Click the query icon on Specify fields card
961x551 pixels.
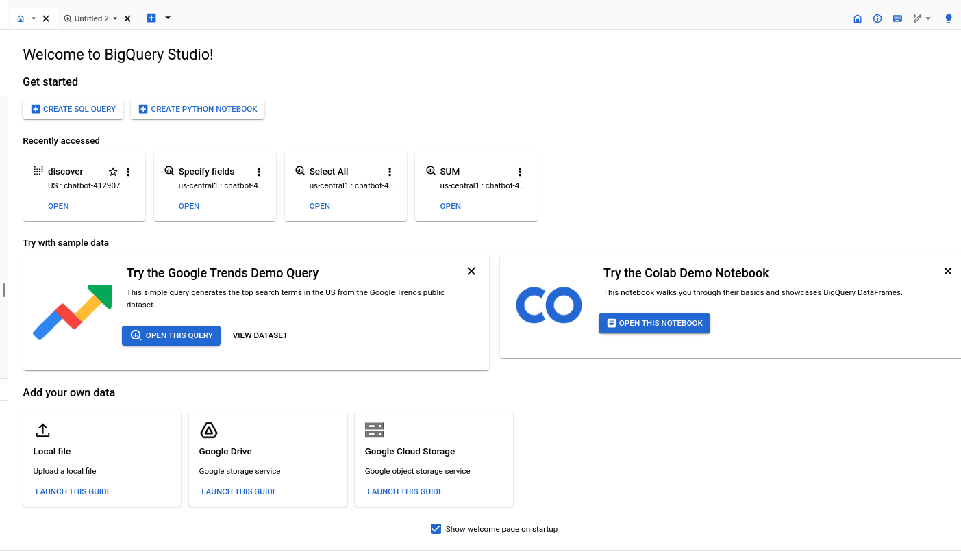click(x=169, y=170)
